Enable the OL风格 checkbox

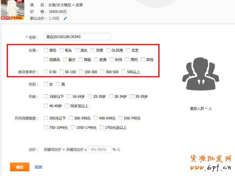click(108, 50)
